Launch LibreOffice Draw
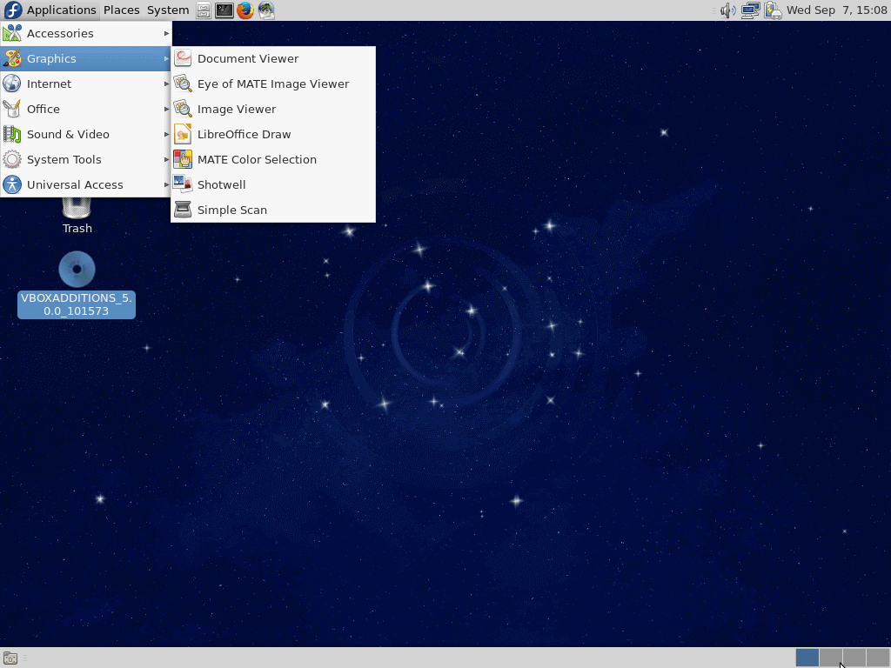This screenshot has height=668, width=891. [244, 134]
